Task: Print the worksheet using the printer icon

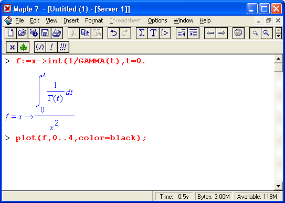Action: tap(57, 33)
